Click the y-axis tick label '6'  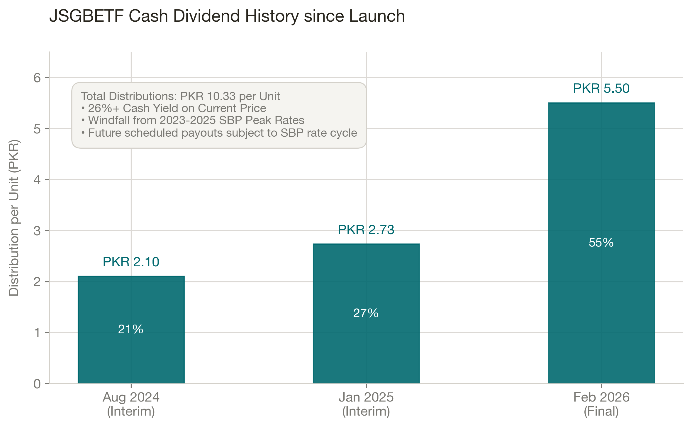pyautogui.click(x=37, y=78)
